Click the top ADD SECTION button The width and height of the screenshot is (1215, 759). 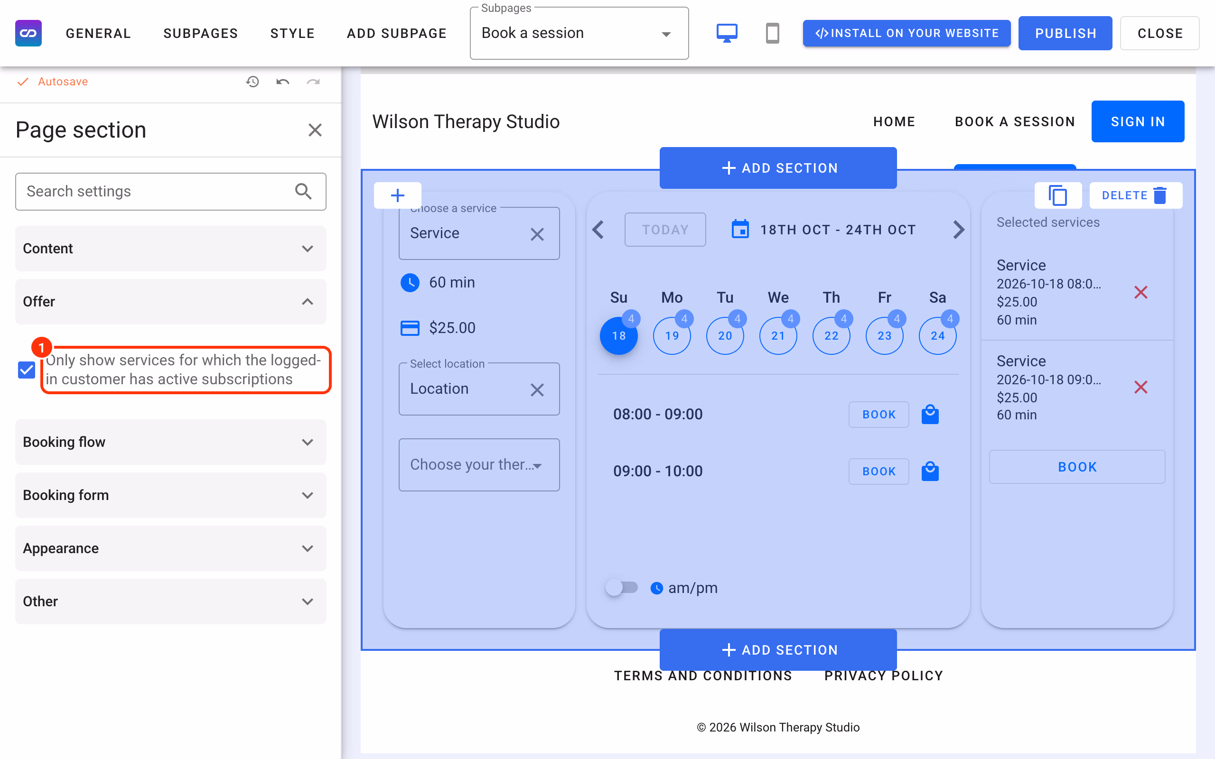click(778, 167)
